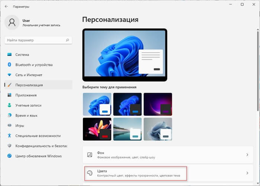This screenshot has height=186, width=260.
Task: Open Фон background settings
Action: pos(168,155)
